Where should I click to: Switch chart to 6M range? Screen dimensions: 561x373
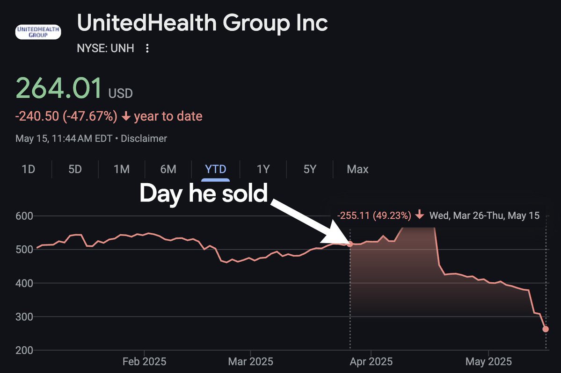168,169
